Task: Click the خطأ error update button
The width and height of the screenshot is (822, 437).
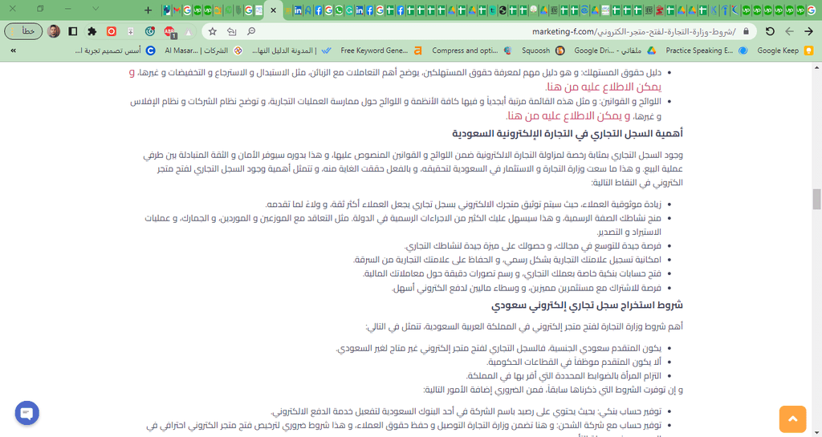Action: 23,31
